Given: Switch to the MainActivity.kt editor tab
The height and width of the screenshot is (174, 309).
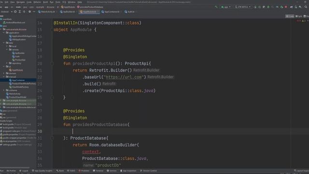Looking at the screenshot, I should click(46, 12).
